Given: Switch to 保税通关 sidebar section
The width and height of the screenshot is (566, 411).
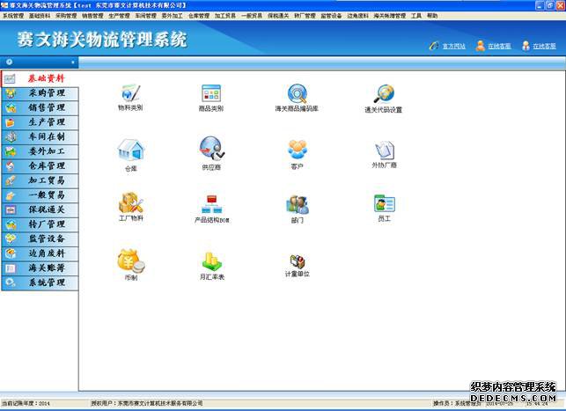Looking at the screenshot, I should 47,209.
